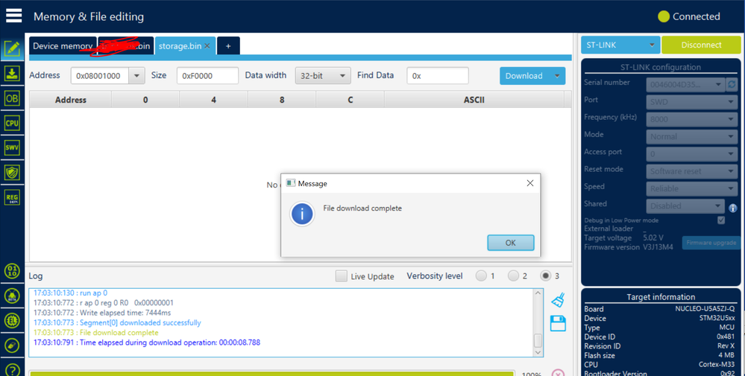The width and height of the screenshot is (745, 376).
Task: Open the link tool sidebar icon
Action: click(12, 345)
